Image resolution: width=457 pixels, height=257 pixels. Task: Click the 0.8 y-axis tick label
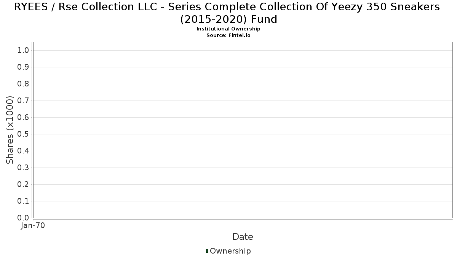pos(24,84)
